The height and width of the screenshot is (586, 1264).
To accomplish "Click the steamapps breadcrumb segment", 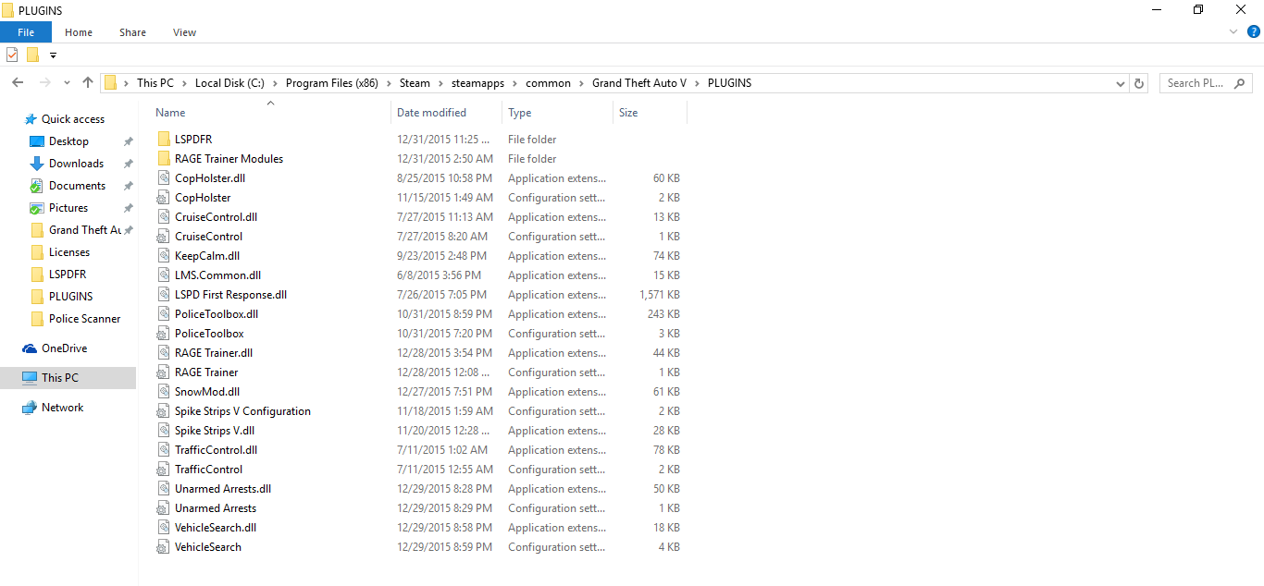I will coord(477,83).
